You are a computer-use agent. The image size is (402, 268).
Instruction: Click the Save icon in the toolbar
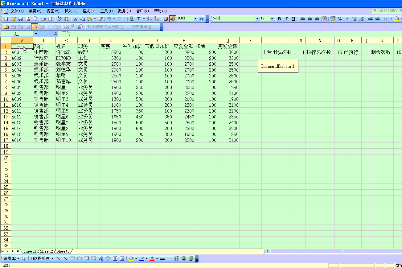click(20, 19)
